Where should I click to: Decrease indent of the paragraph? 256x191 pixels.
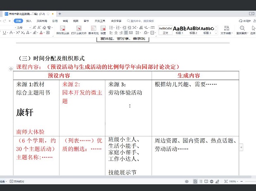pos(124,28)
